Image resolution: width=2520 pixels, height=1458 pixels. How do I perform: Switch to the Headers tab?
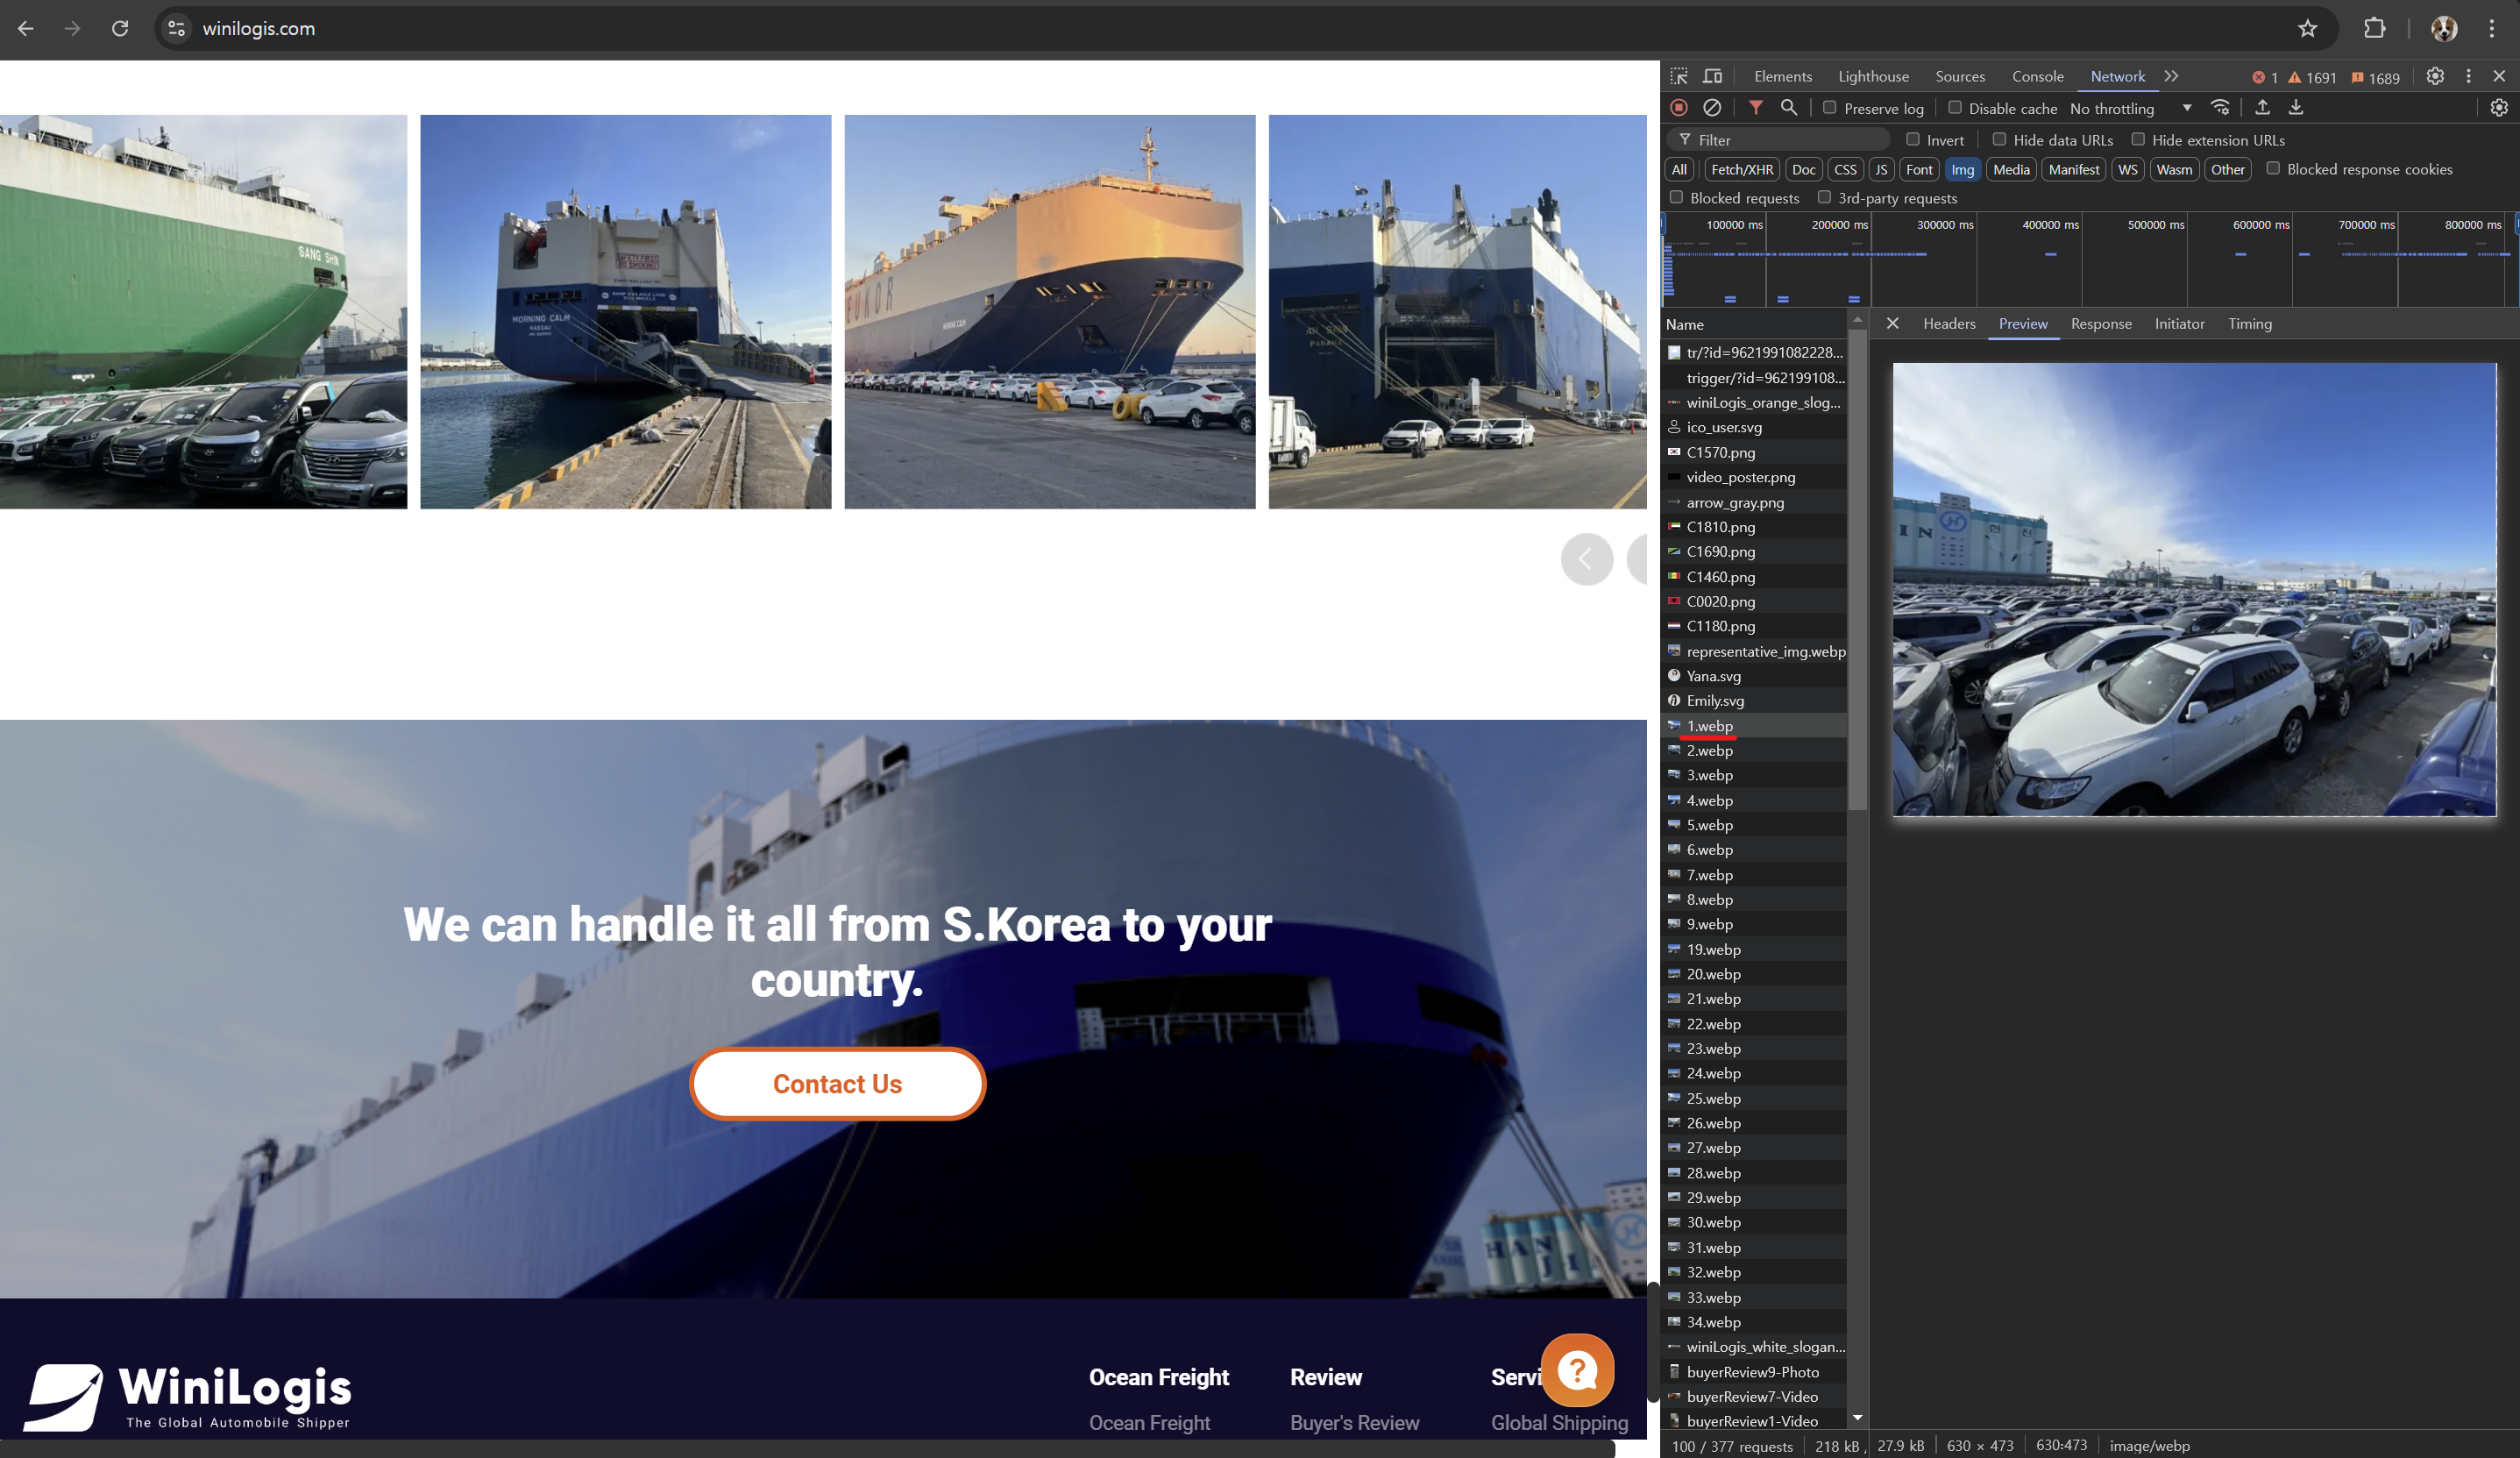point(1948,324)
